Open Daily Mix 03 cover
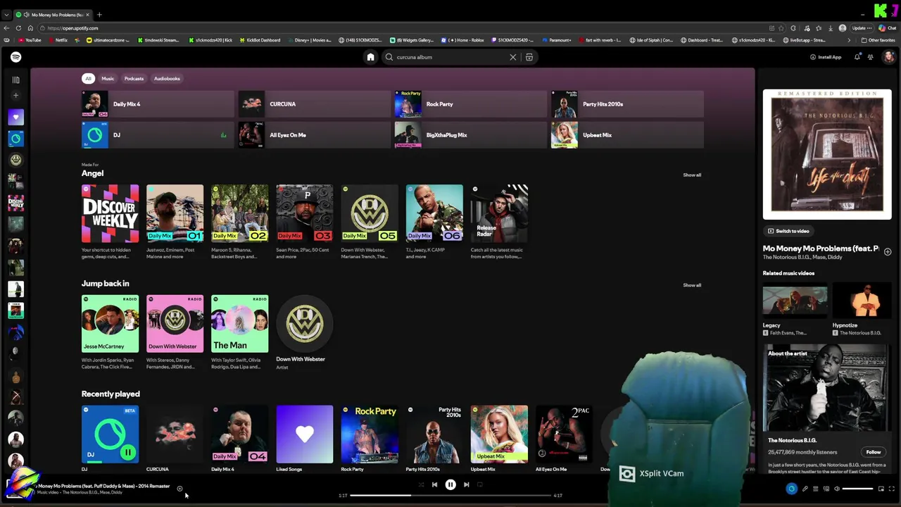This screenshot has height=507, width=901. (x=304, y=213)
